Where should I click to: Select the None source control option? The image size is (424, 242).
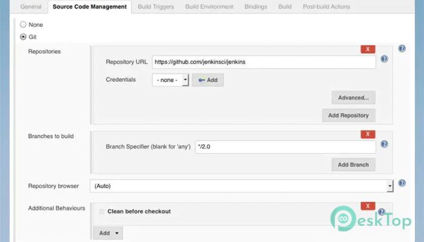[23, 25]
